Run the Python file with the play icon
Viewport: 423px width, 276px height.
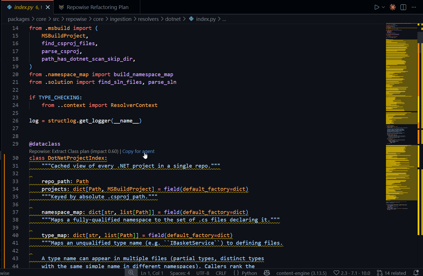(x=377, y=7)
